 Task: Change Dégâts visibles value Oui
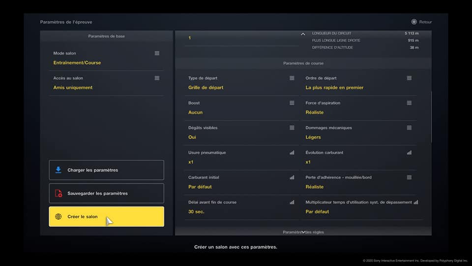[x=192, y=137]
